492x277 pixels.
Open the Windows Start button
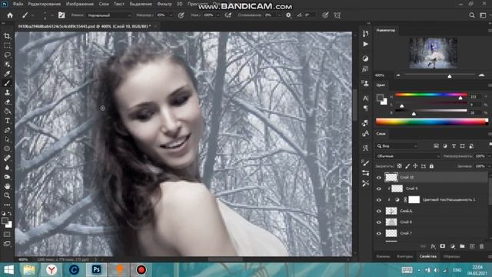point(8,270)
